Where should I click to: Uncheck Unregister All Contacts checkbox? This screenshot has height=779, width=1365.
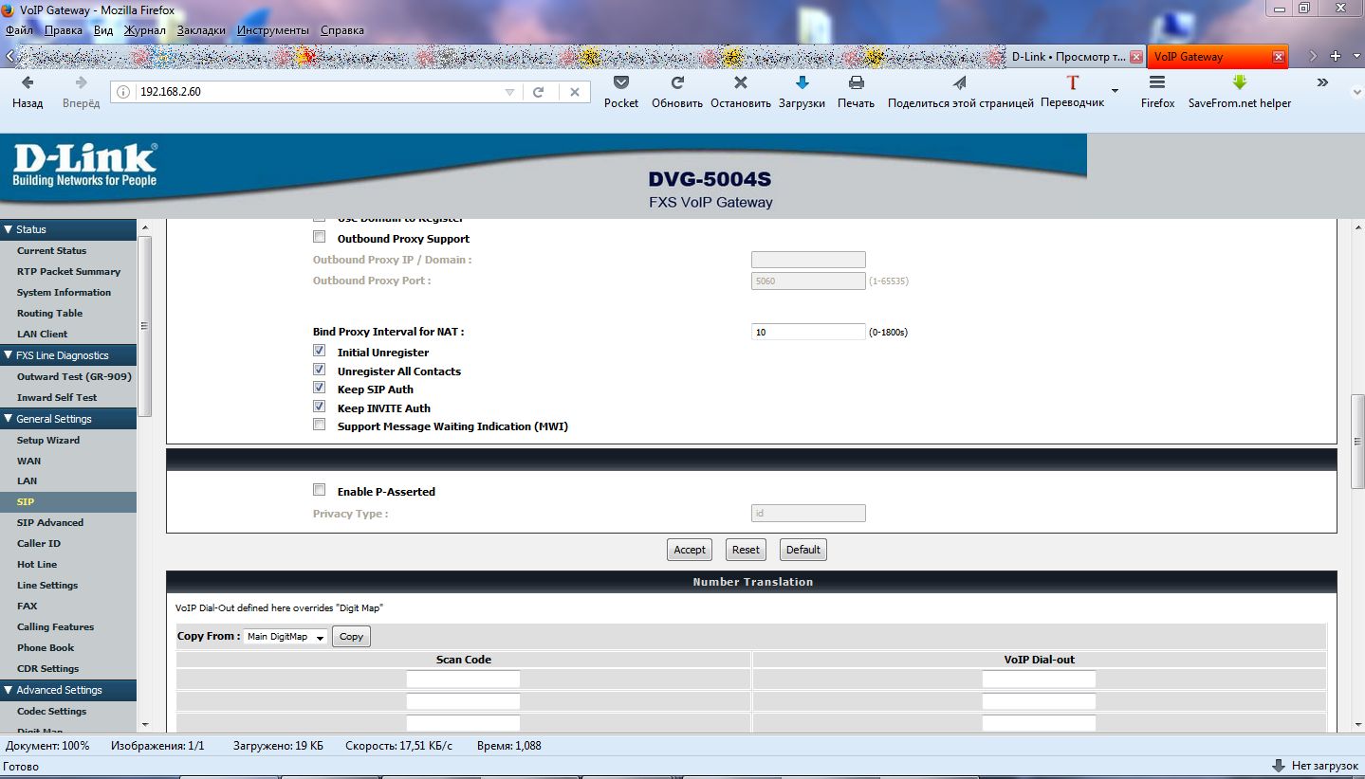[x=319, y=370]
